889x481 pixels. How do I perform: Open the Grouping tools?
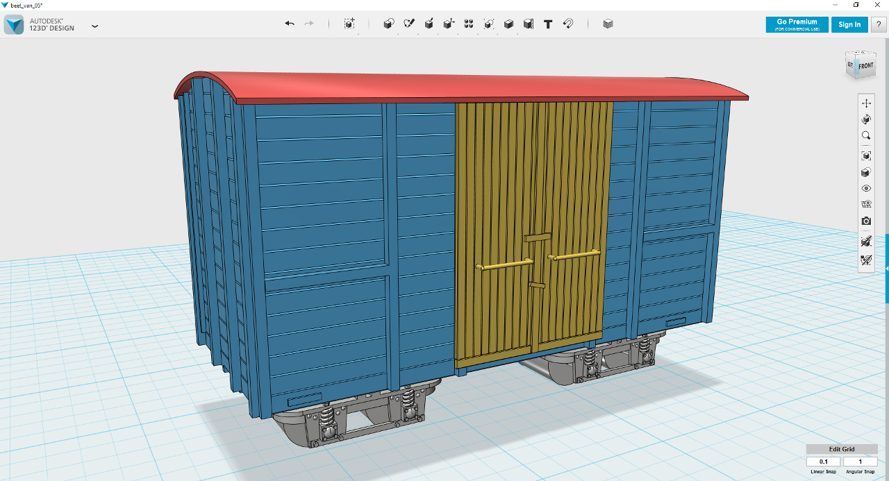489,24
